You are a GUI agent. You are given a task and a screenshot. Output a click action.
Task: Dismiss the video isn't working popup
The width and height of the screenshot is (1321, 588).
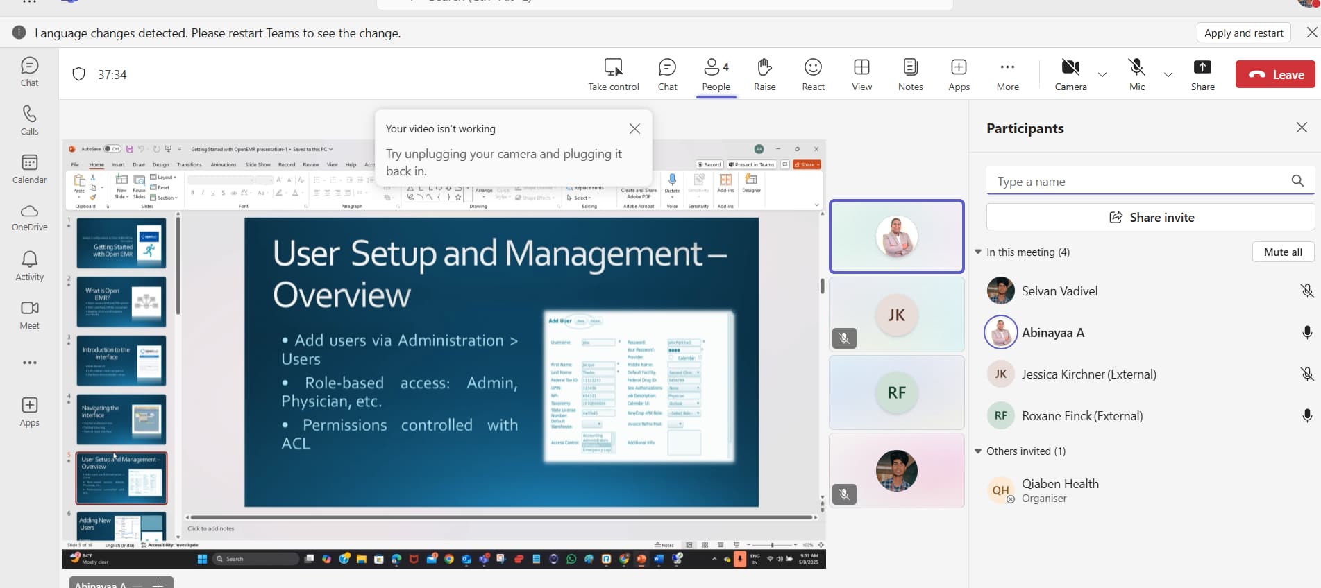click(634, 129)
